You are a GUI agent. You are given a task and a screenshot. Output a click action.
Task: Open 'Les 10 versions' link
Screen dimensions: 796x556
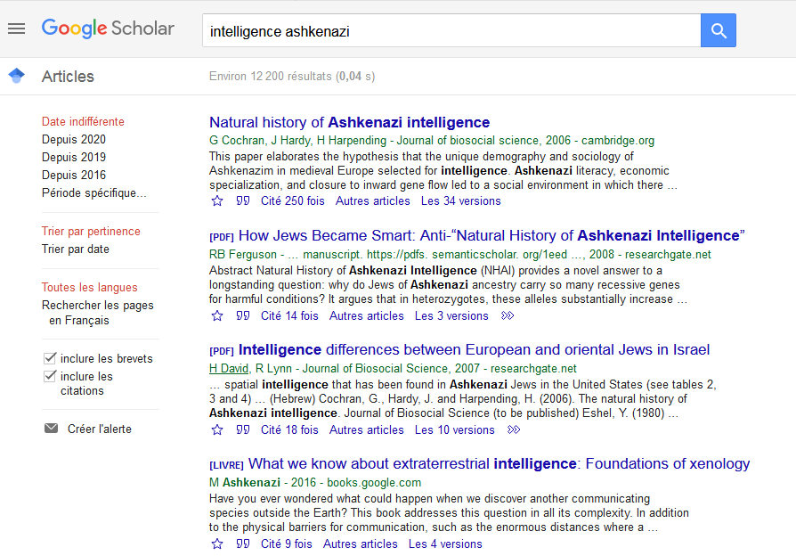tap(454, 429)
